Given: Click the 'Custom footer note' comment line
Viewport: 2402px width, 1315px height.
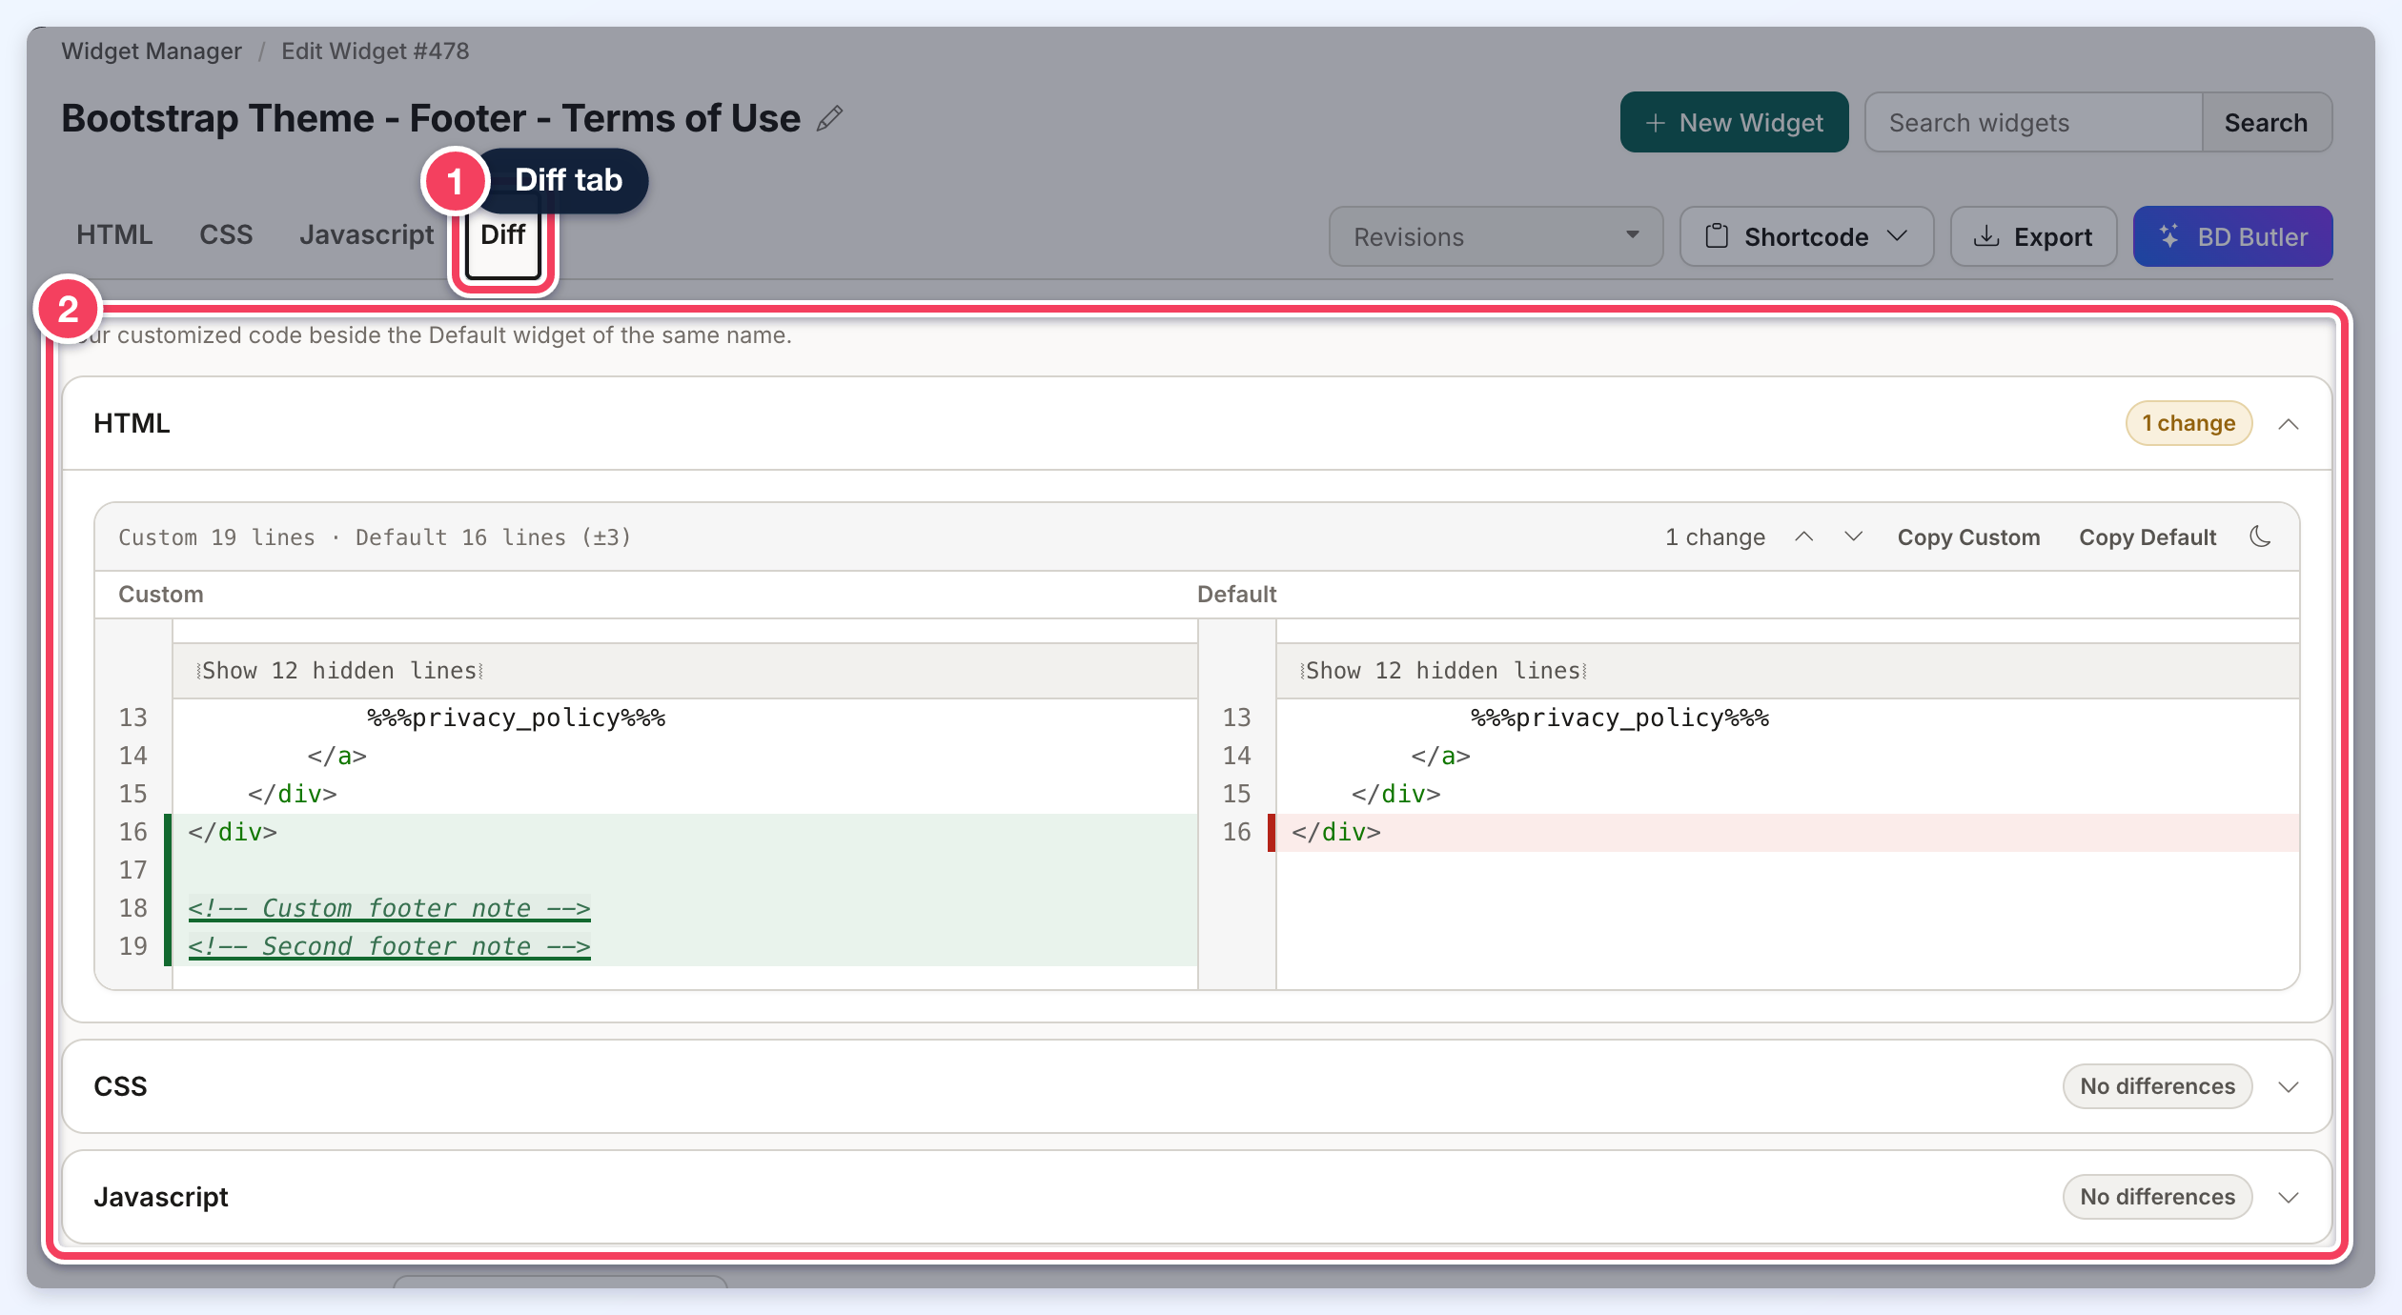Looking at the screenshot, I should click(389, 908).
